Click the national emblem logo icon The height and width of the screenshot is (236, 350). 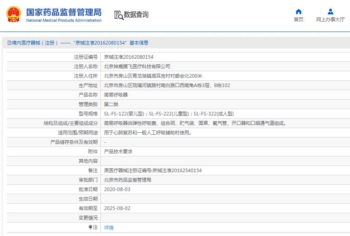click(x=14, y=14)
